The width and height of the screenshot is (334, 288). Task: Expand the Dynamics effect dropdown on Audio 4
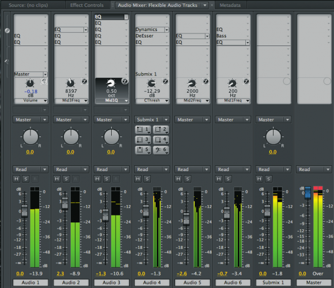(x=167, y=29)
